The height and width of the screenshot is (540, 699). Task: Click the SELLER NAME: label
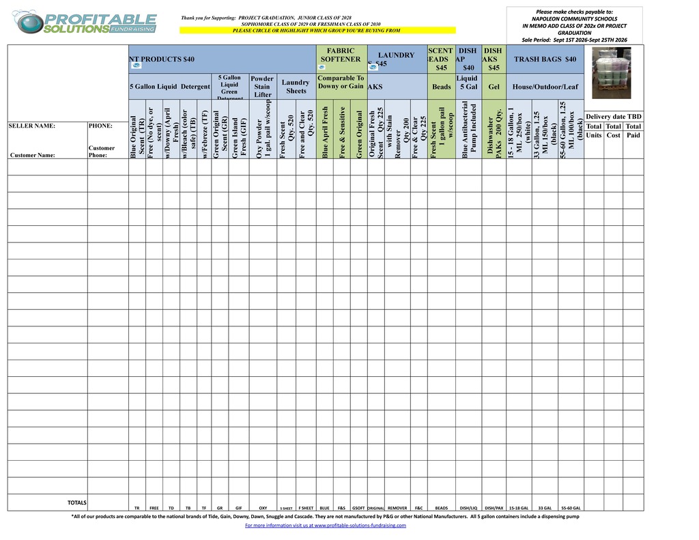coord(32,126)
